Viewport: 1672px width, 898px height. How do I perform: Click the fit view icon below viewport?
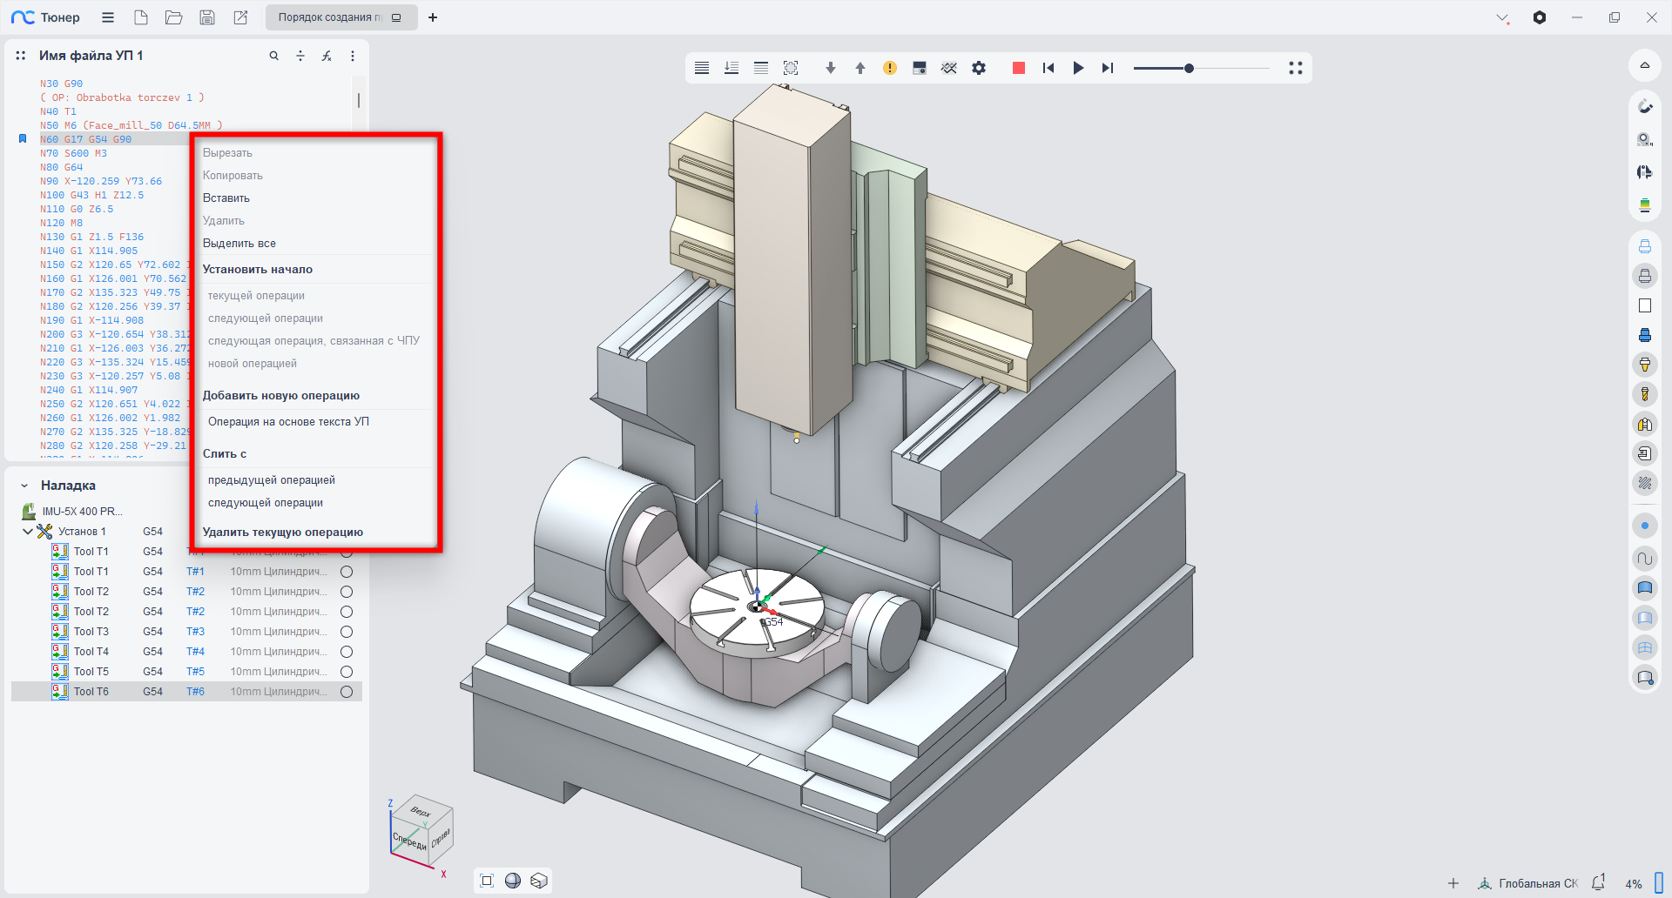point(487,881)
